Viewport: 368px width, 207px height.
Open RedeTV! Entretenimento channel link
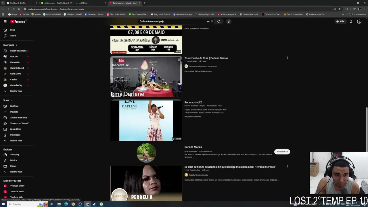click(x=198, y=175)
